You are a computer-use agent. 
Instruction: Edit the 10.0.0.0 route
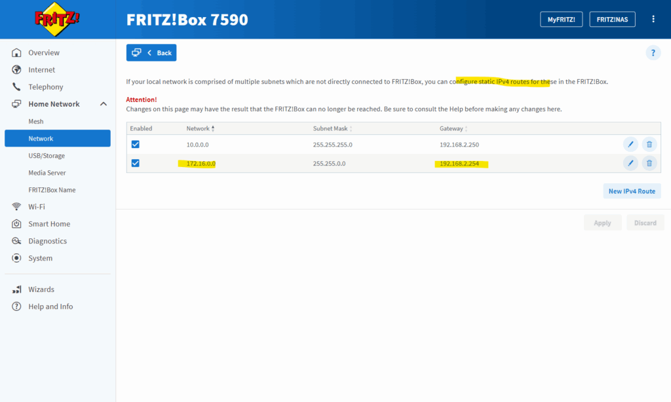click(x=630, y=145)
